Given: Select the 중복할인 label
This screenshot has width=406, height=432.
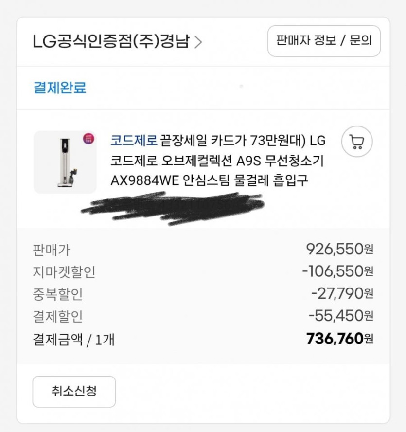Looking at the screenshot, I should coord(57,294).
